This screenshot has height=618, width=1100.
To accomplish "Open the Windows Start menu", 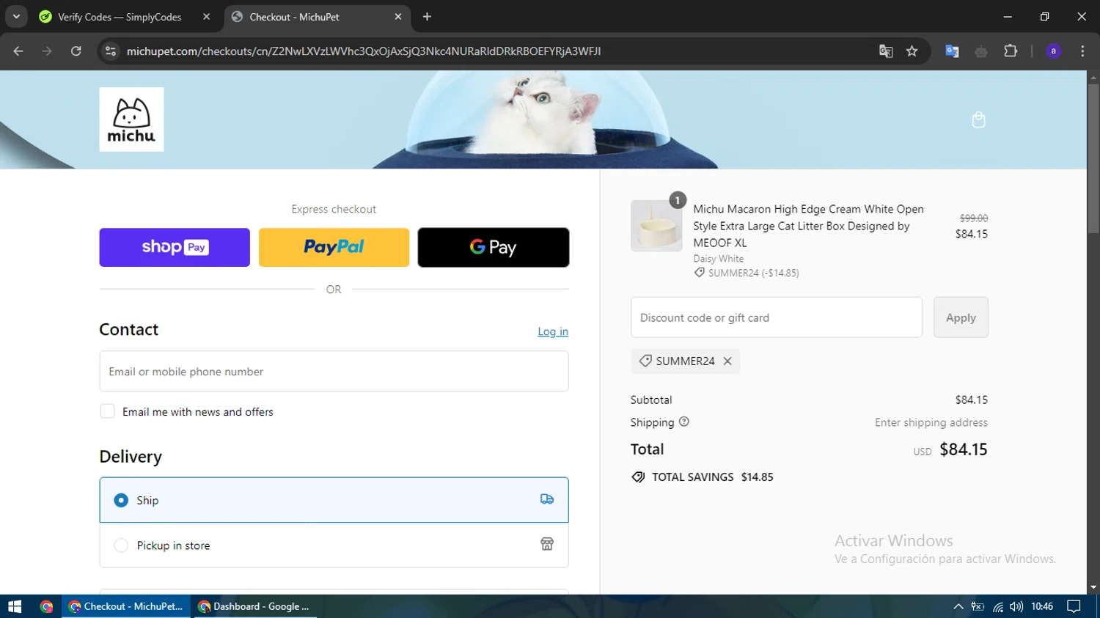I will (15, 606).
